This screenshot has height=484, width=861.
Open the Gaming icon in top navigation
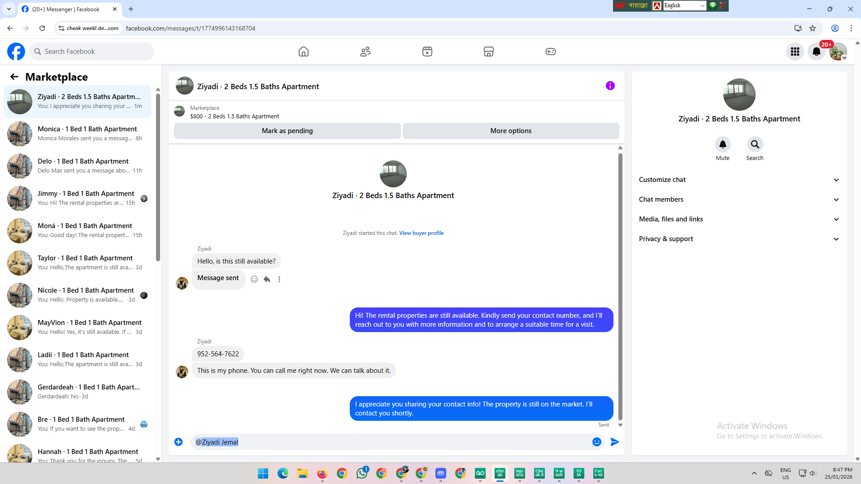(x=551, y=52)
